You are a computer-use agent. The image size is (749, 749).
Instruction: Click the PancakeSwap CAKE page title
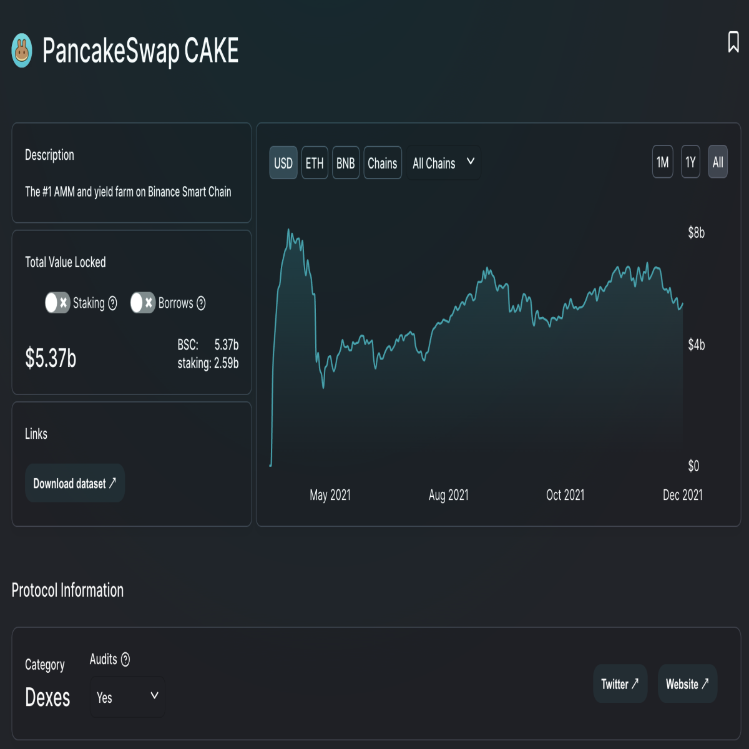(140, 51)
